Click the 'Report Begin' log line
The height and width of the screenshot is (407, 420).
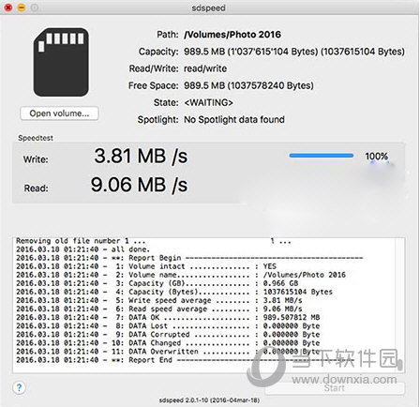(189, 258)
